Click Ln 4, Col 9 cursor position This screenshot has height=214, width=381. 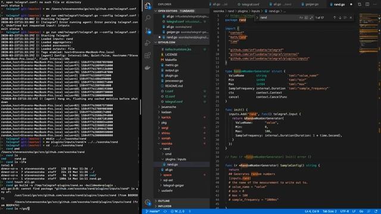[312, 212]
